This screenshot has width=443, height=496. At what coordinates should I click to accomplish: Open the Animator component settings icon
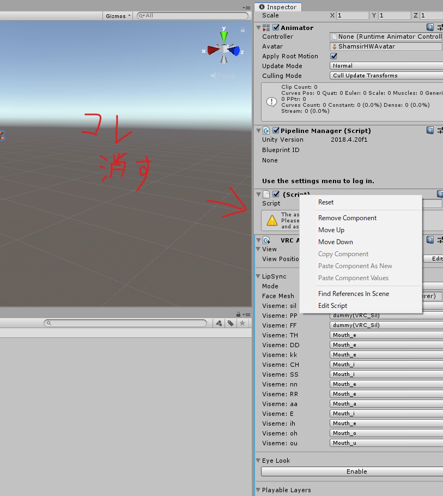pyautogui.click(x=440, y=27)
